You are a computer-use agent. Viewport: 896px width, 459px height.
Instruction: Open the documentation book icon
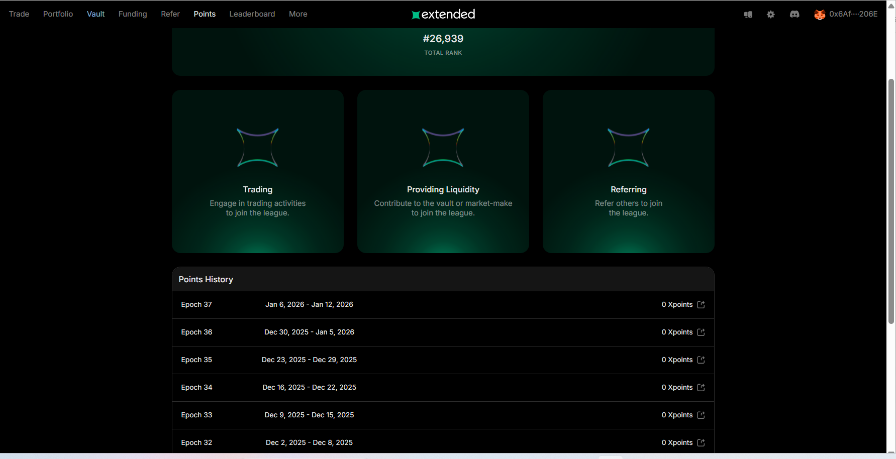(x=748, y=15)
